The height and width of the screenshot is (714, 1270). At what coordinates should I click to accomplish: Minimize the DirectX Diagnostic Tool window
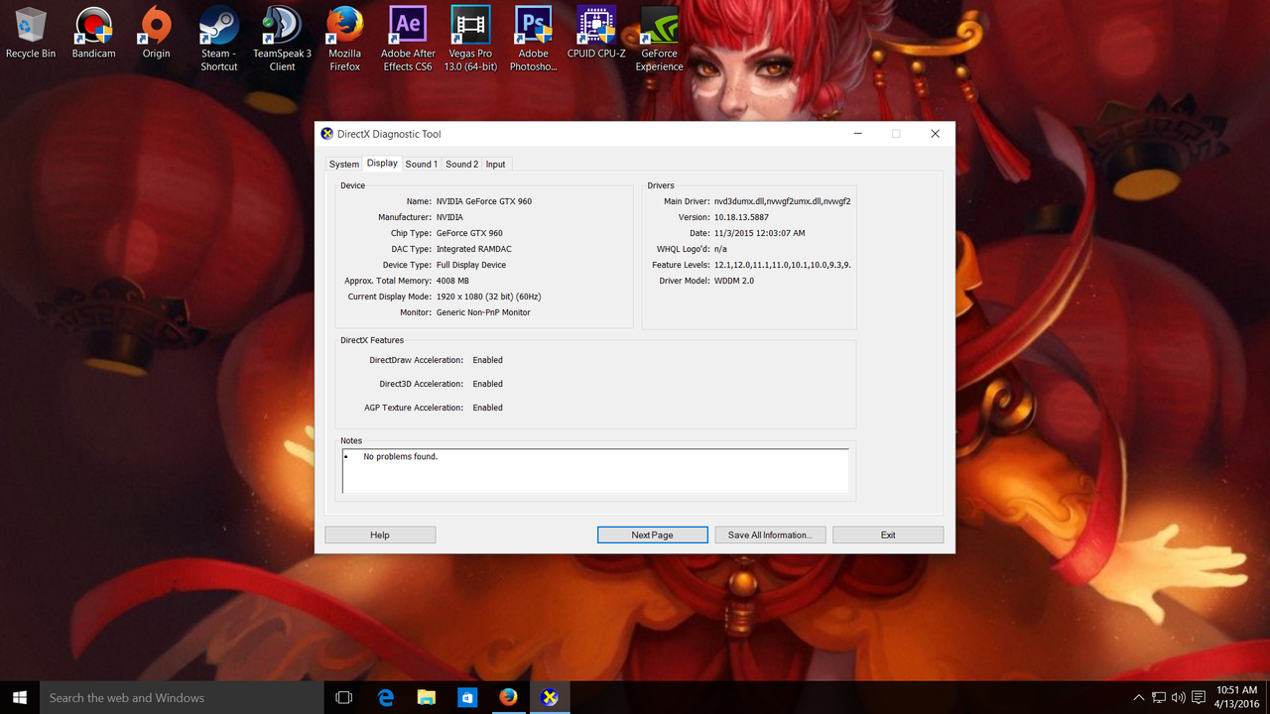pos(858,134)
